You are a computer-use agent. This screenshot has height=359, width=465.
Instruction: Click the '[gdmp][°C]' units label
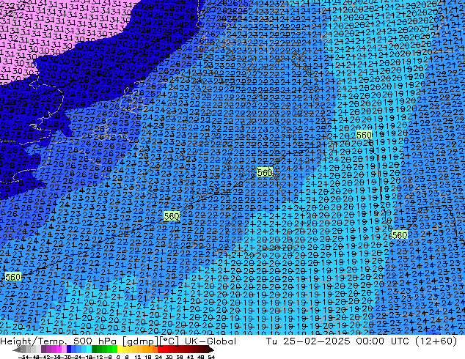coord(151,341)
